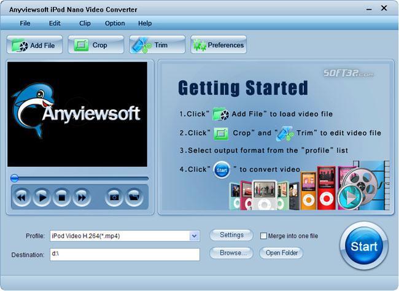Click the rewind playback button
The width and height of the screenshot is (399, 291).
(21, 197)
